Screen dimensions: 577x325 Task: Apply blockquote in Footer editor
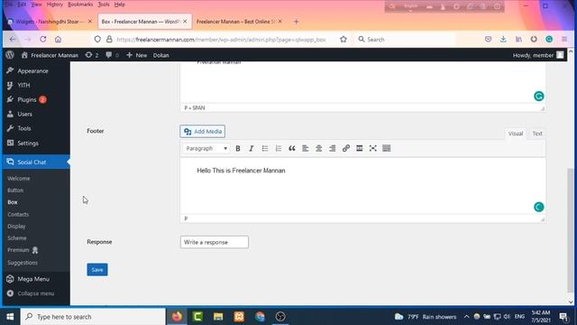coord(292,148)
